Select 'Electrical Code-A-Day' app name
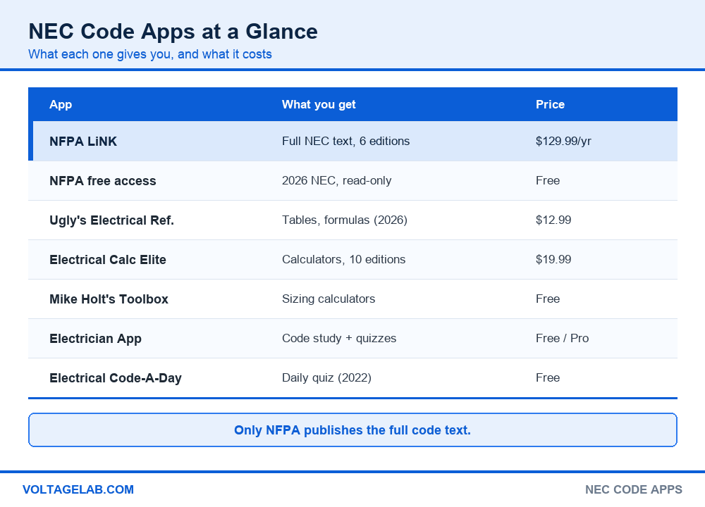The height and width of the screenshot is (507, 705). pos(116,379)
